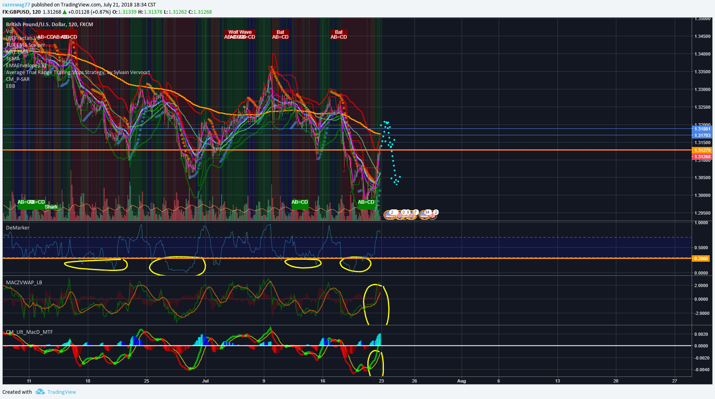Viewport: 715px width, 399px height.
Task: Click the Aug label on time axis
Action: (x=462, y=381)
